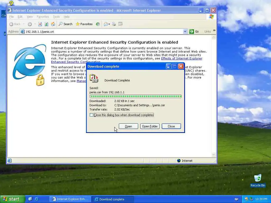Open the Search toolbar button

click(x=66, y=24)
